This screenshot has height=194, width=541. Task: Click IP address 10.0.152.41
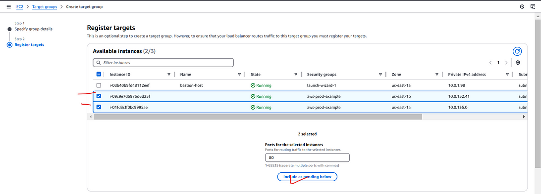(459, 96)
